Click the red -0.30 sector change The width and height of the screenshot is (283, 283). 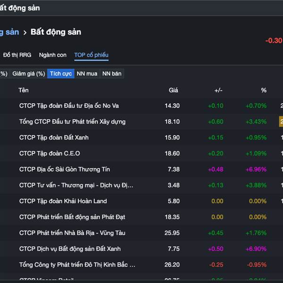274,41
